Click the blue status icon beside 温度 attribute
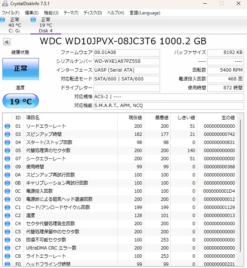Screen dimensions: 247x268 (x=7, y=216)
